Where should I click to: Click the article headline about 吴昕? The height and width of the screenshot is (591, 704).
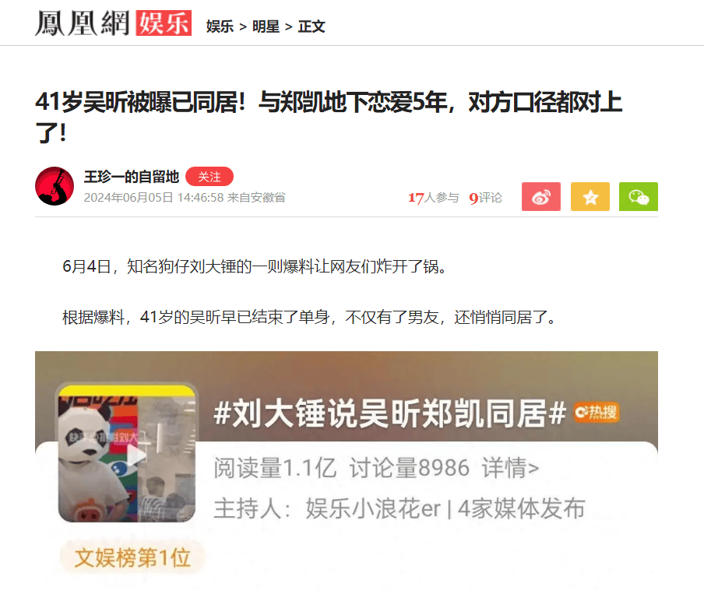pyautogui.click(x=329, y=117)
